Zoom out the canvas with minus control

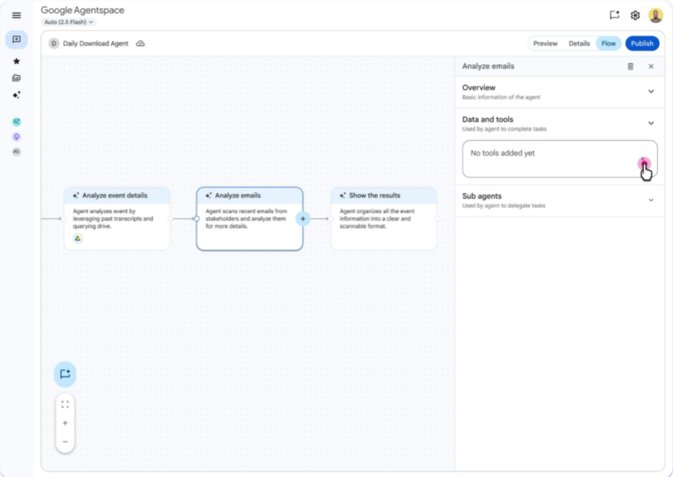(x=65, y=441)
